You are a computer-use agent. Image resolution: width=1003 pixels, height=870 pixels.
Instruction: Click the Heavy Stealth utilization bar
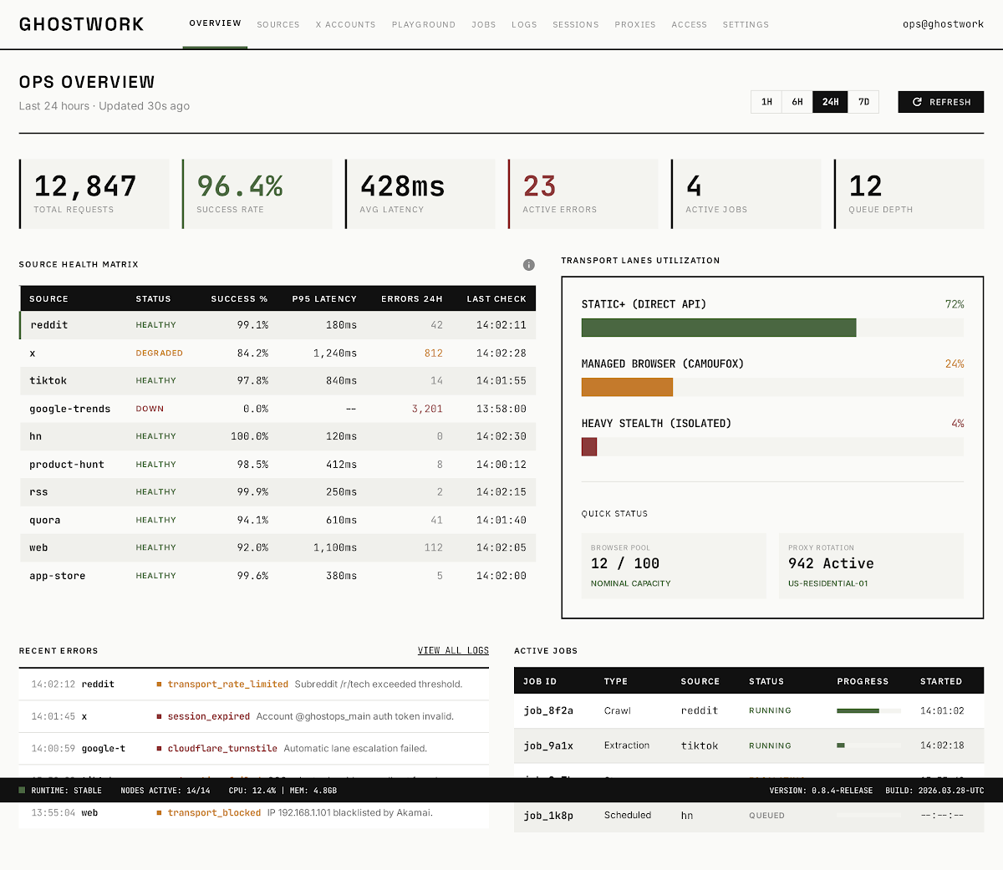[772, 446]
